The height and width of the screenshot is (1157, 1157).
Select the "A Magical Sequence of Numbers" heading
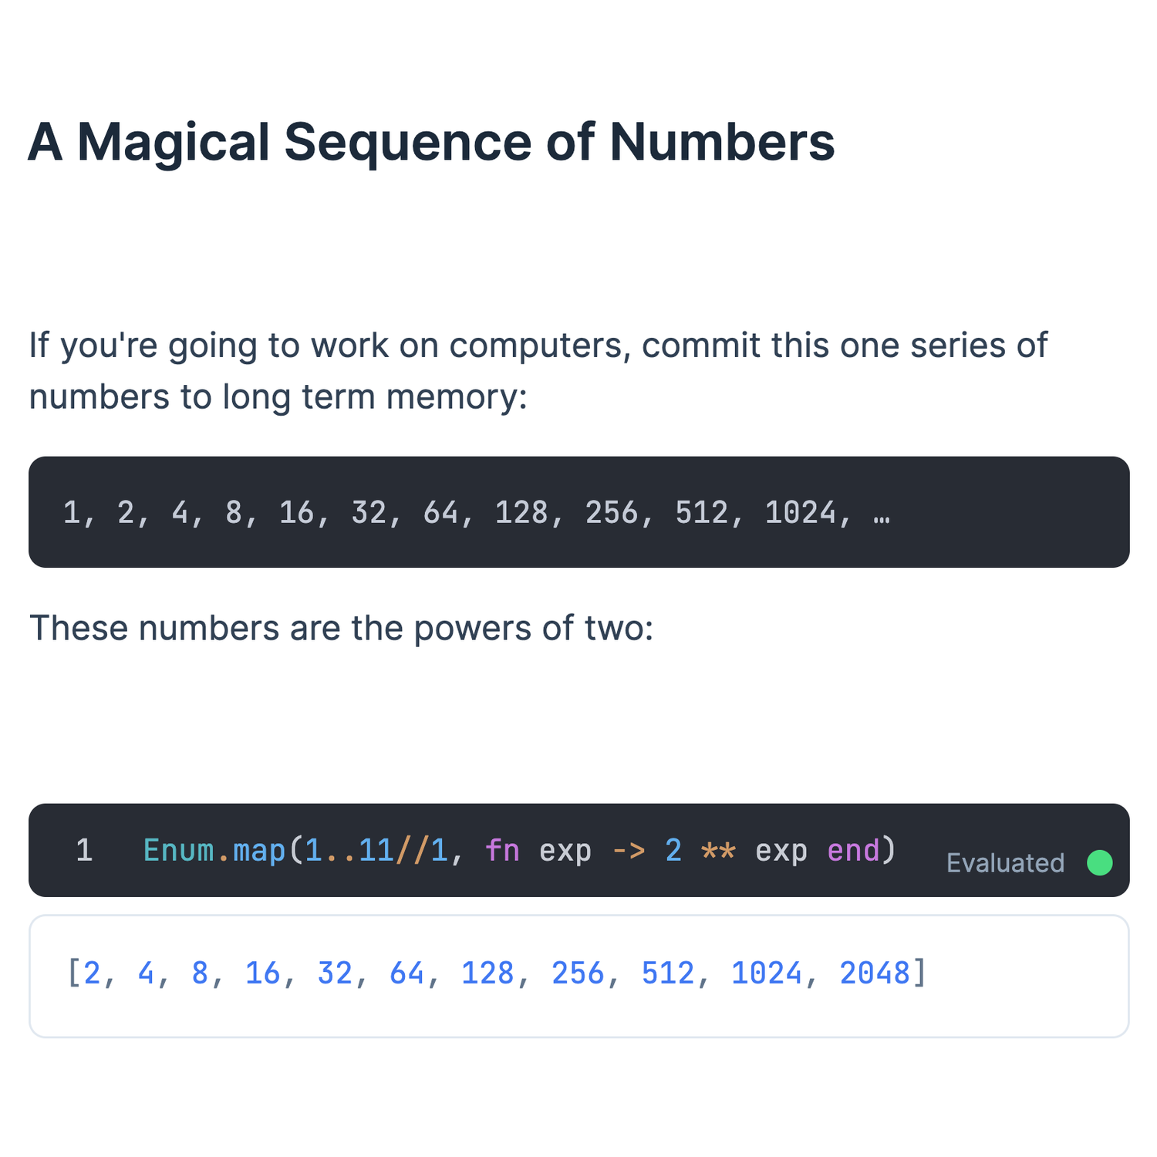coord(431,143)
